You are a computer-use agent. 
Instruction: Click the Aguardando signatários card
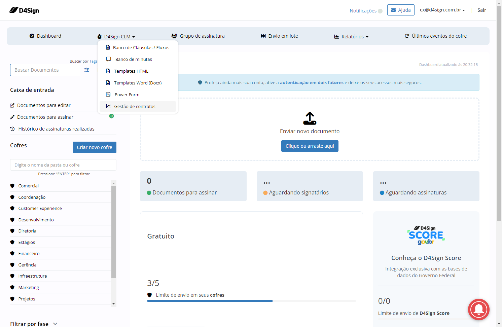310,186
